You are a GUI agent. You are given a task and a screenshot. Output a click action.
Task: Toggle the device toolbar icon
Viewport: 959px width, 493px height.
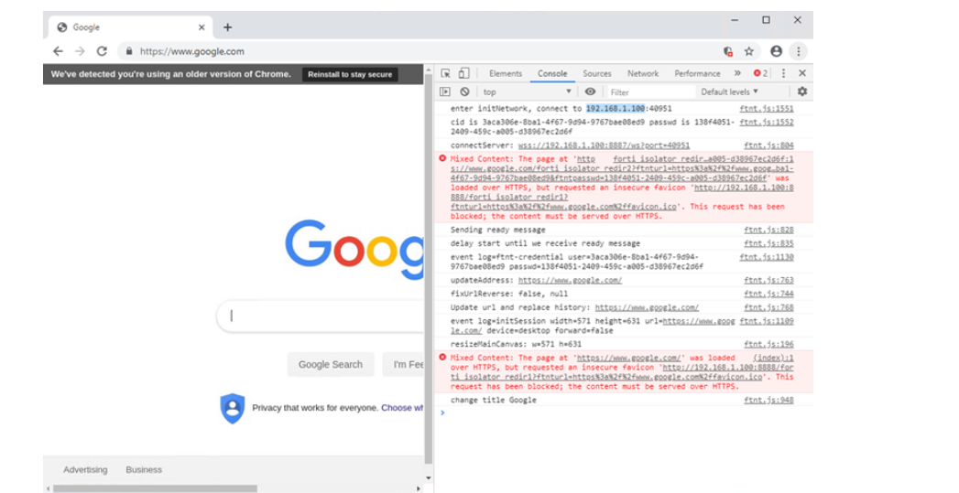pyautogui.click(x=463, y=73)
